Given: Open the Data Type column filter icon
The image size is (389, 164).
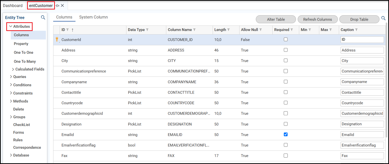Looking at the screenshot, I should coord(147,30).
